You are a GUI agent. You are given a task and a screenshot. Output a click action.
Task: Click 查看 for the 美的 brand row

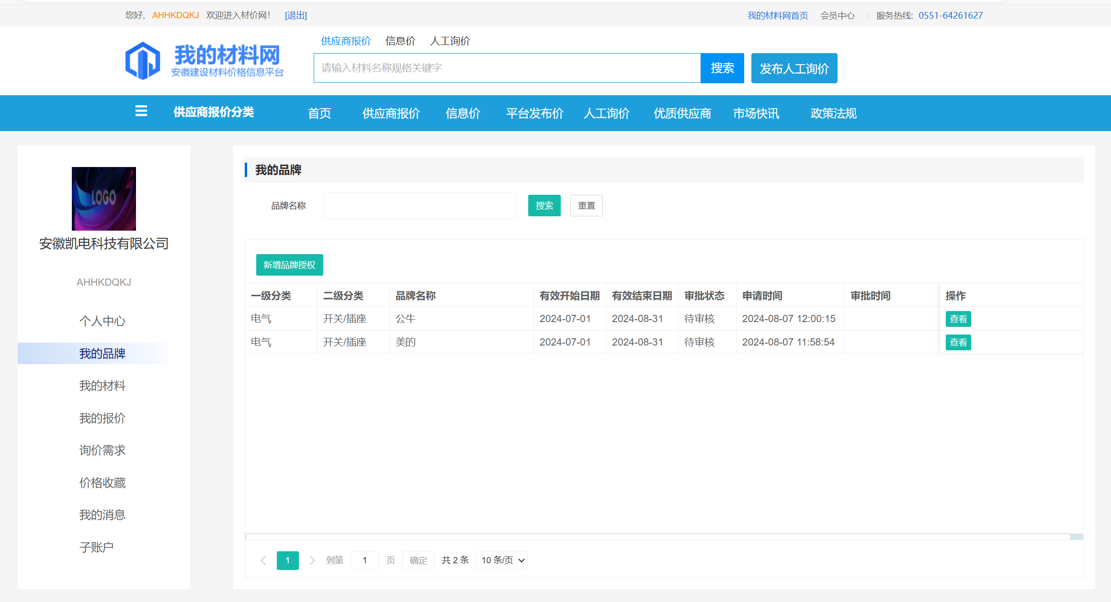[x=958, y=343]
